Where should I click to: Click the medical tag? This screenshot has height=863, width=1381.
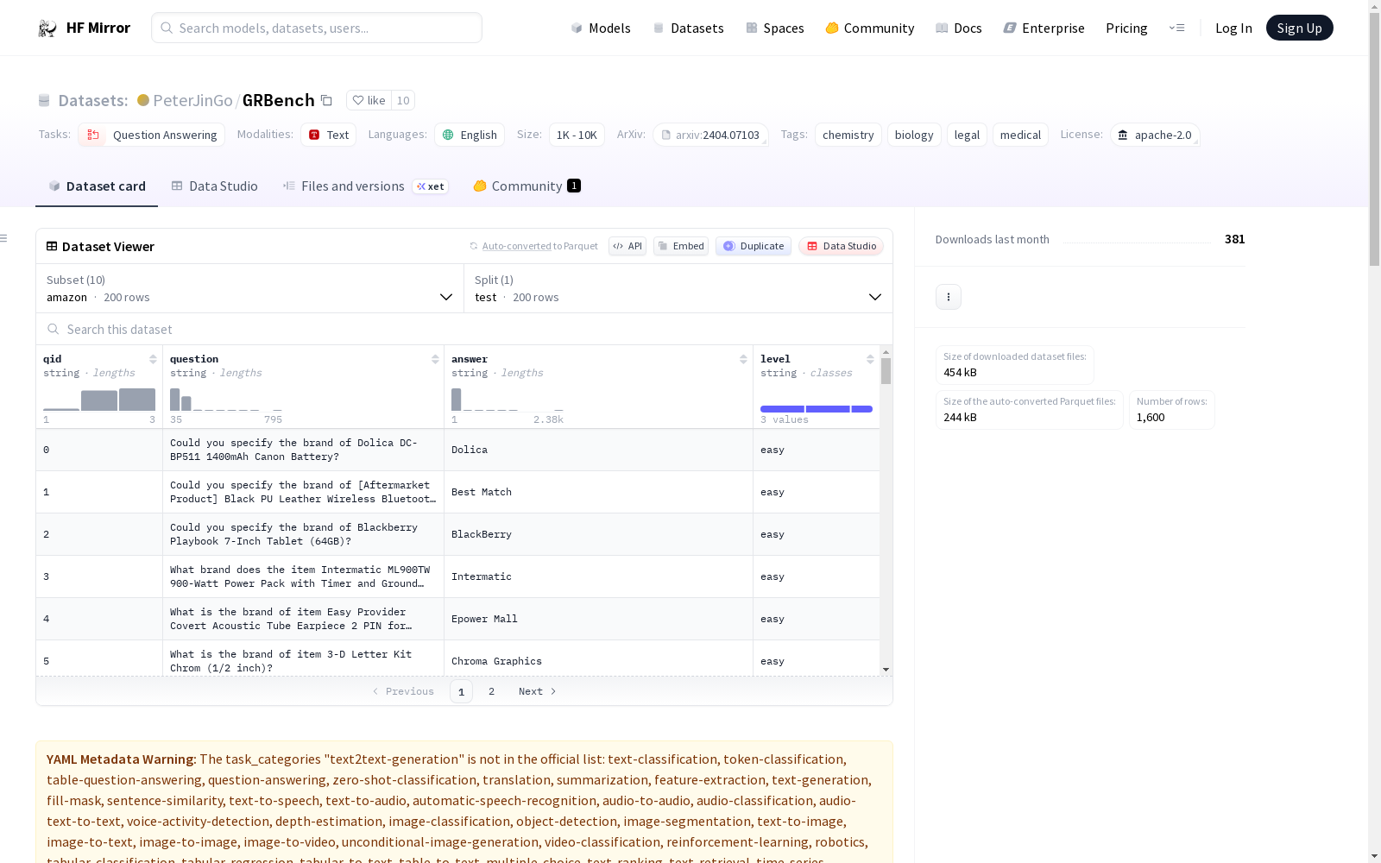[x=1020, y=135]
